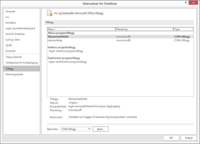Click the Deaktiverte programtillegg group heading

tap(64, 58)
